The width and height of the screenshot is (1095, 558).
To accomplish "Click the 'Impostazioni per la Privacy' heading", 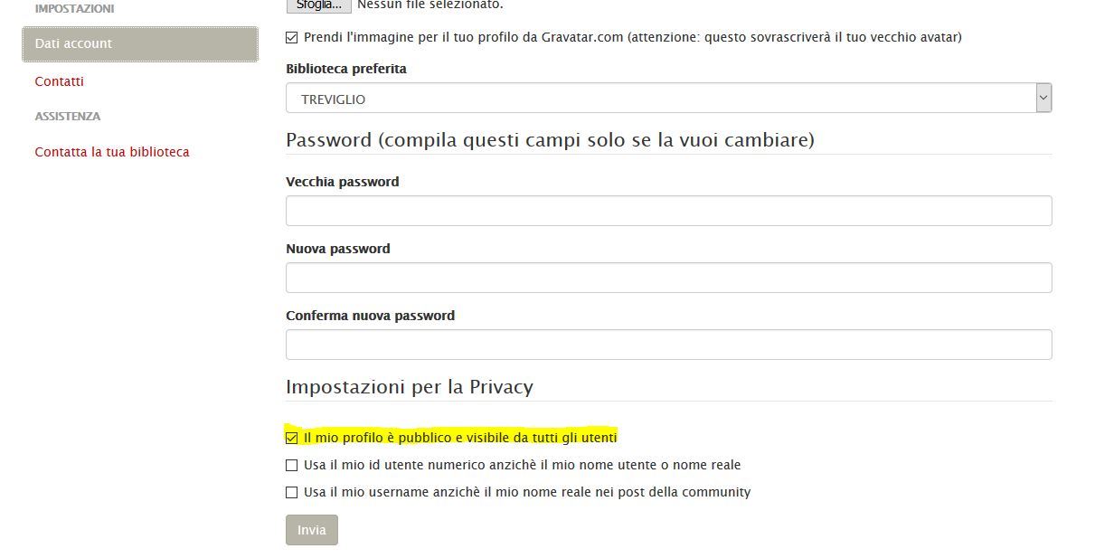I will click(x=410, y=387).
